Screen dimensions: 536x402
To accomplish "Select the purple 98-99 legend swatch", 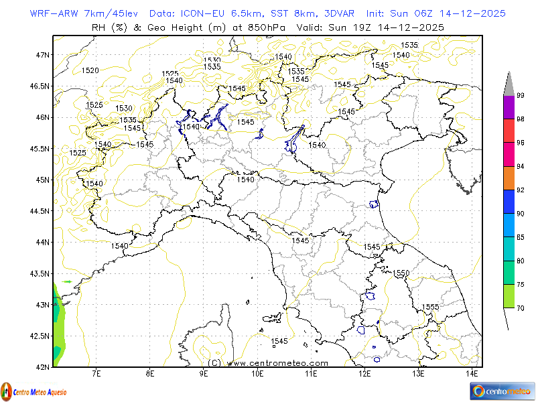I will (509, 107).
